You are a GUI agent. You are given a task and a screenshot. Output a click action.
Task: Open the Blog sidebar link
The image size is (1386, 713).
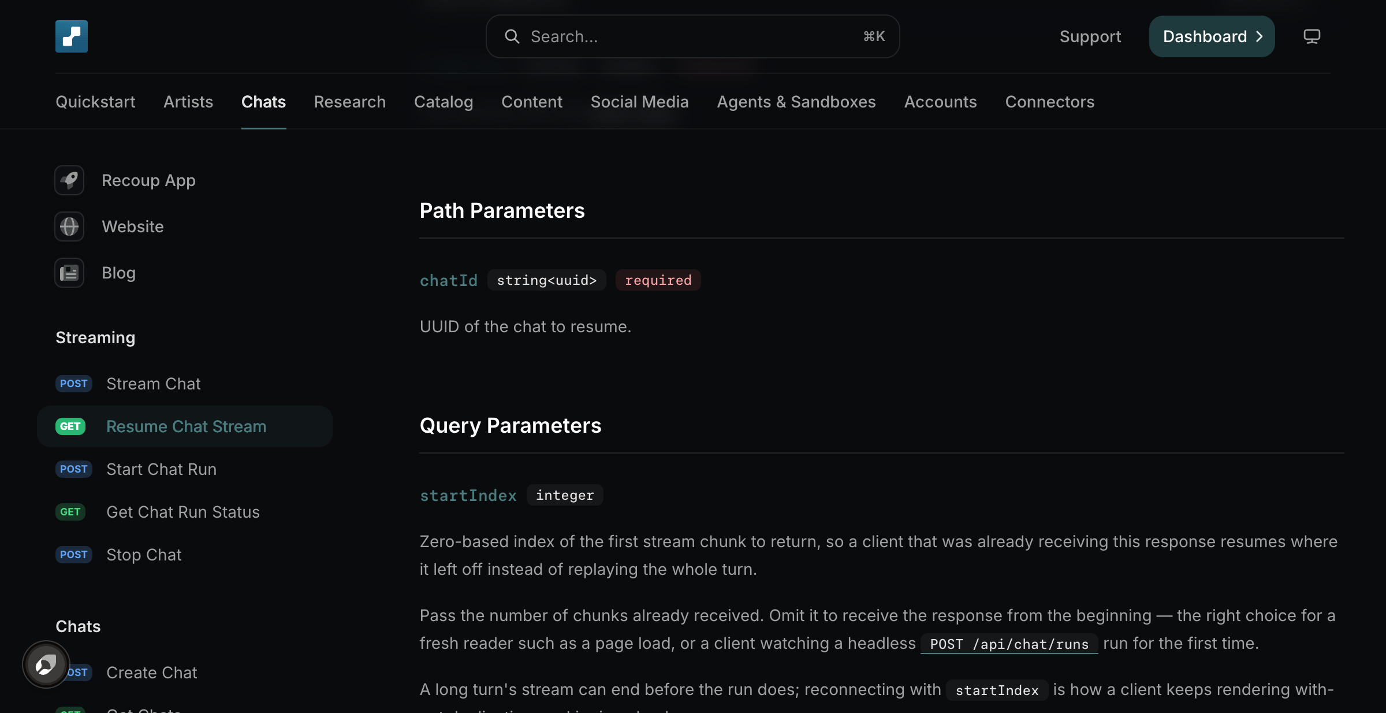[x=118, y=273]
